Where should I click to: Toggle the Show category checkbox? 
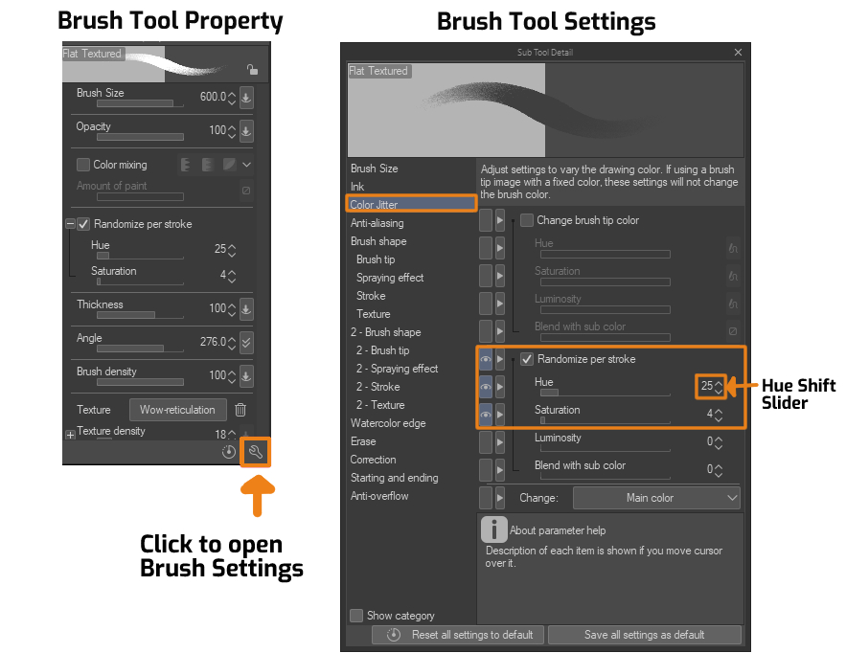pos(356,616)
